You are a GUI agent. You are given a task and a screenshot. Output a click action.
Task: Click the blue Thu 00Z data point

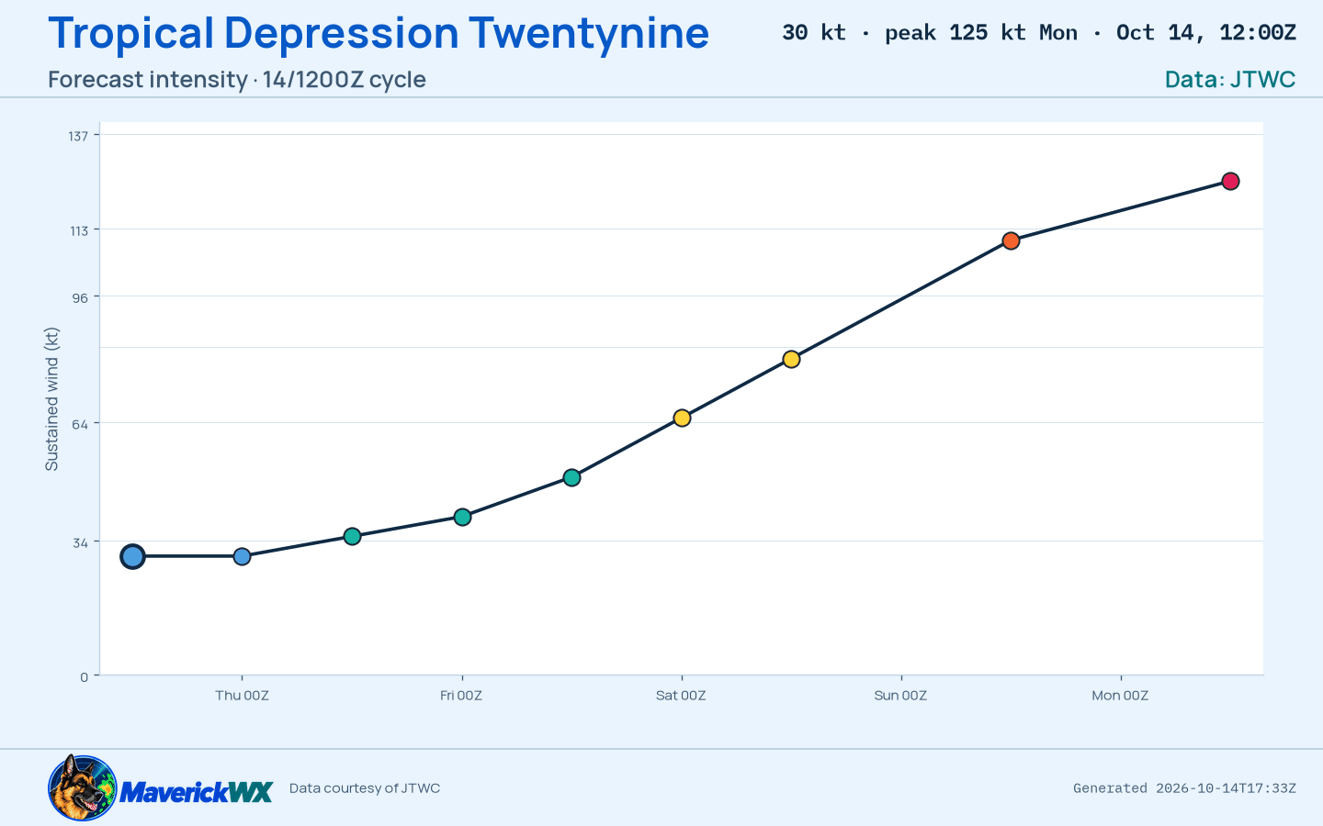[242, 556]
